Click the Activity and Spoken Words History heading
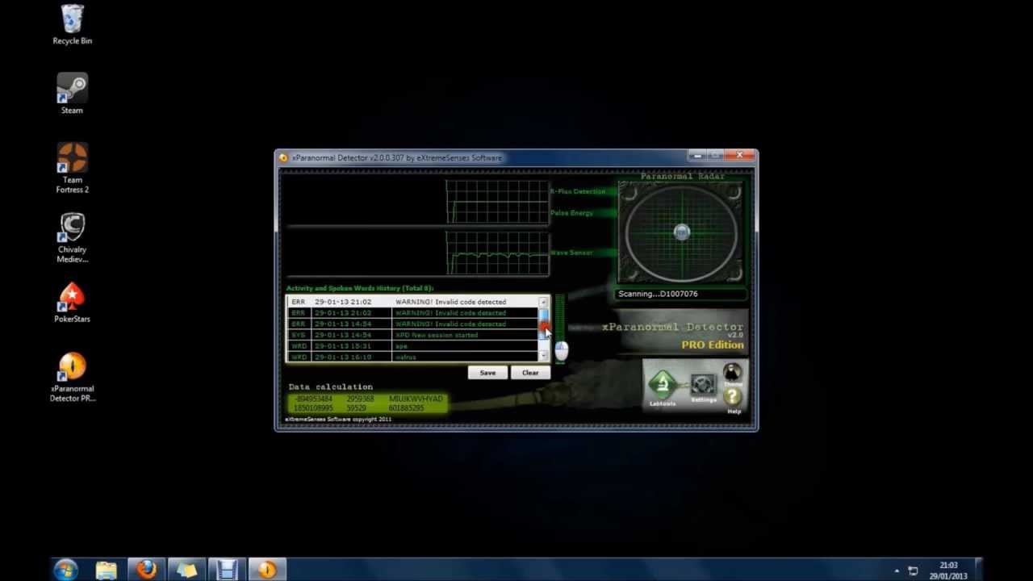The width and height of the screenshot is (1033, 581). coord(360,288)
